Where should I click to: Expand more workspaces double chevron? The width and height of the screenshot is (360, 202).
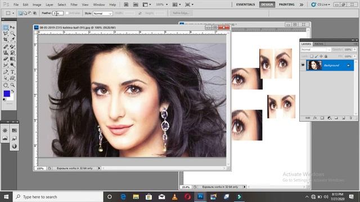(301, 4)
